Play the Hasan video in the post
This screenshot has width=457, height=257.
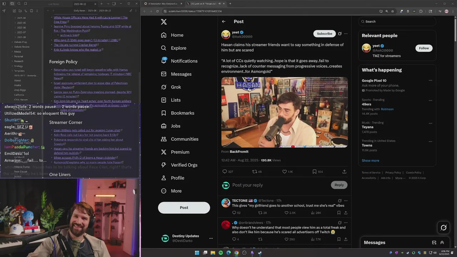285,112
